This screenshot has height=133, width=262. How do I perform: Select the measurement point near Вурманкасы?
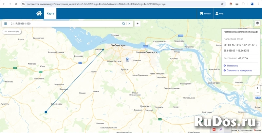pos(46,112)
